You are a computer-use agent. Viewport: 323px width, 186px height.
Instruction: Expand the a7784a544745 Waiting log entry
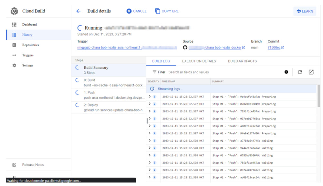tap(150, 140)
